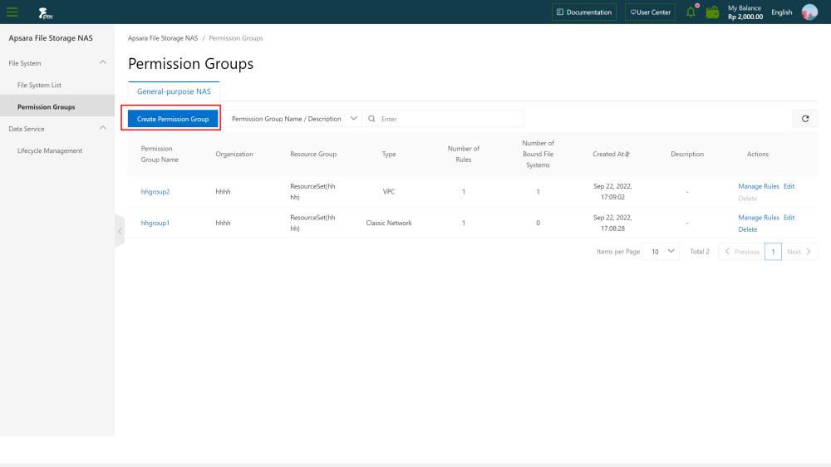The image size is (831, 467).
Task: Switch to General-purpose NAS tab
Action: click(174, 91)
